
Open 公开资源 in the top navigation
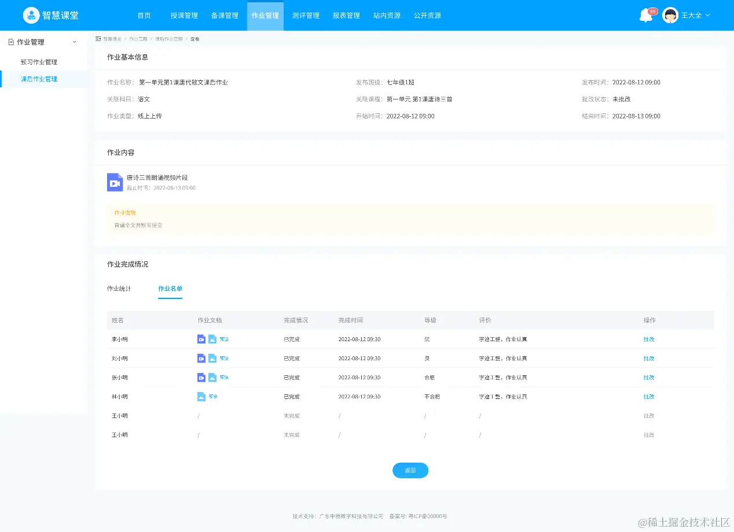click(x=427, y=16)
